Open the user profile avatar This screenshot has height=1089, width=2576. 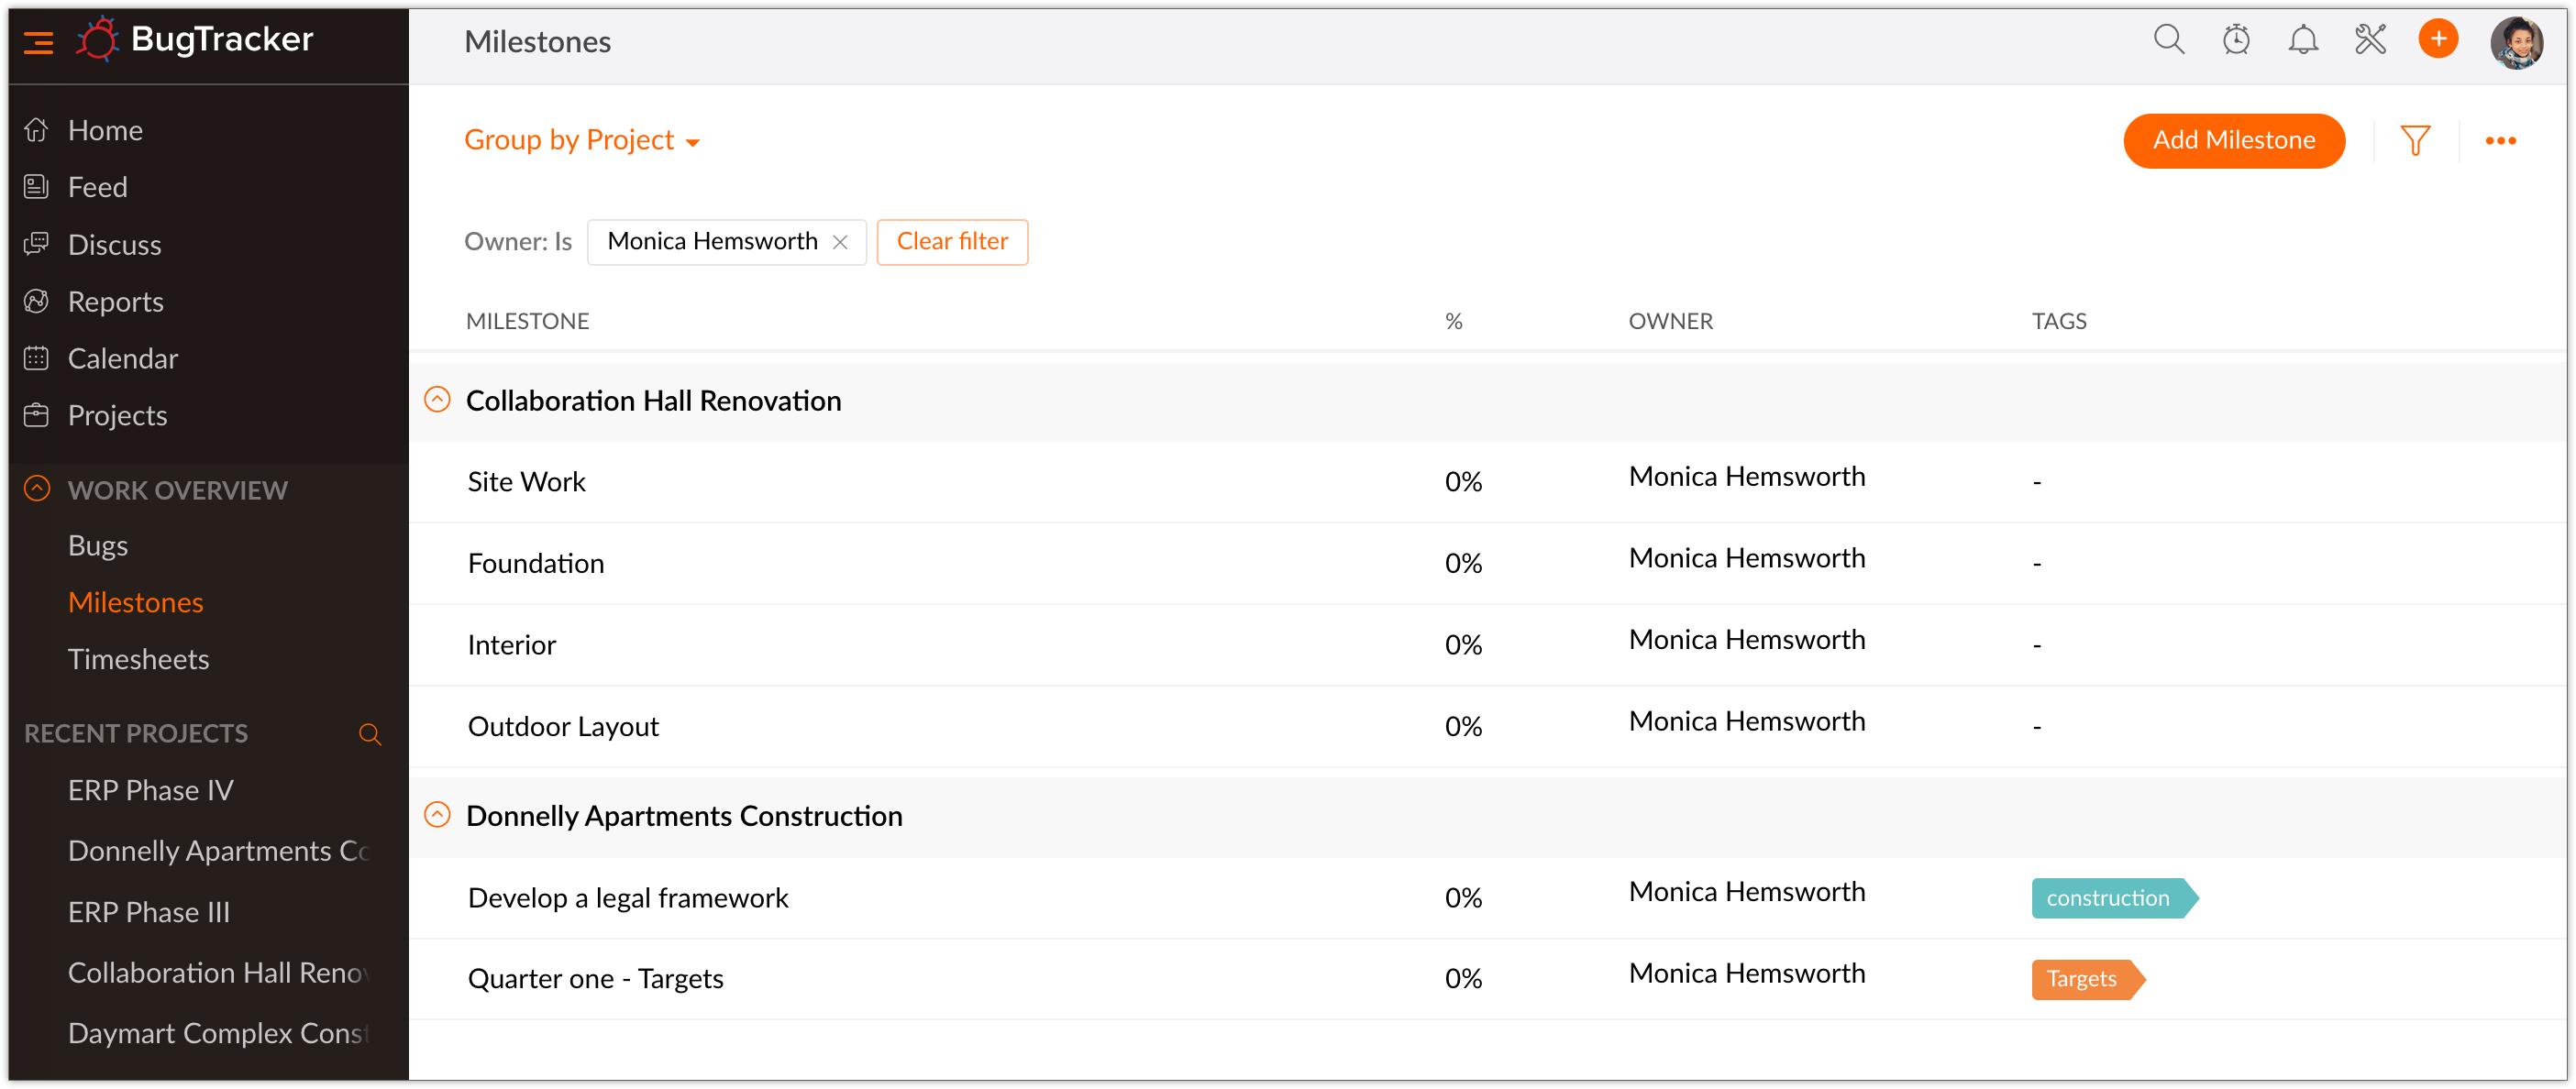coord(2516,42)
